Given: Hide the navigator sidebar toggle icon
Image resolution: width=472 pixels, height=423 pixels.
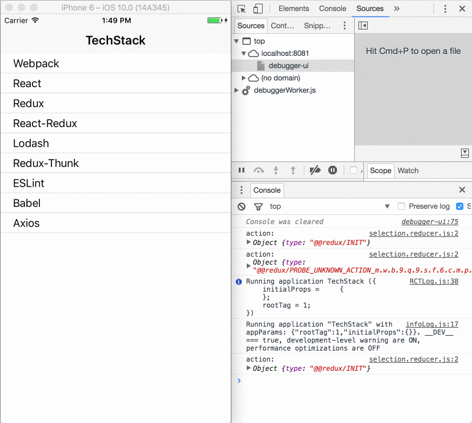Looking at the screenshot, I should point(363,26).
